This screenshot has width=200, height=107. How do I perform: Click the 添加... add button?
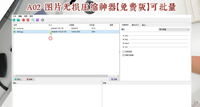[x=18, y=79]
